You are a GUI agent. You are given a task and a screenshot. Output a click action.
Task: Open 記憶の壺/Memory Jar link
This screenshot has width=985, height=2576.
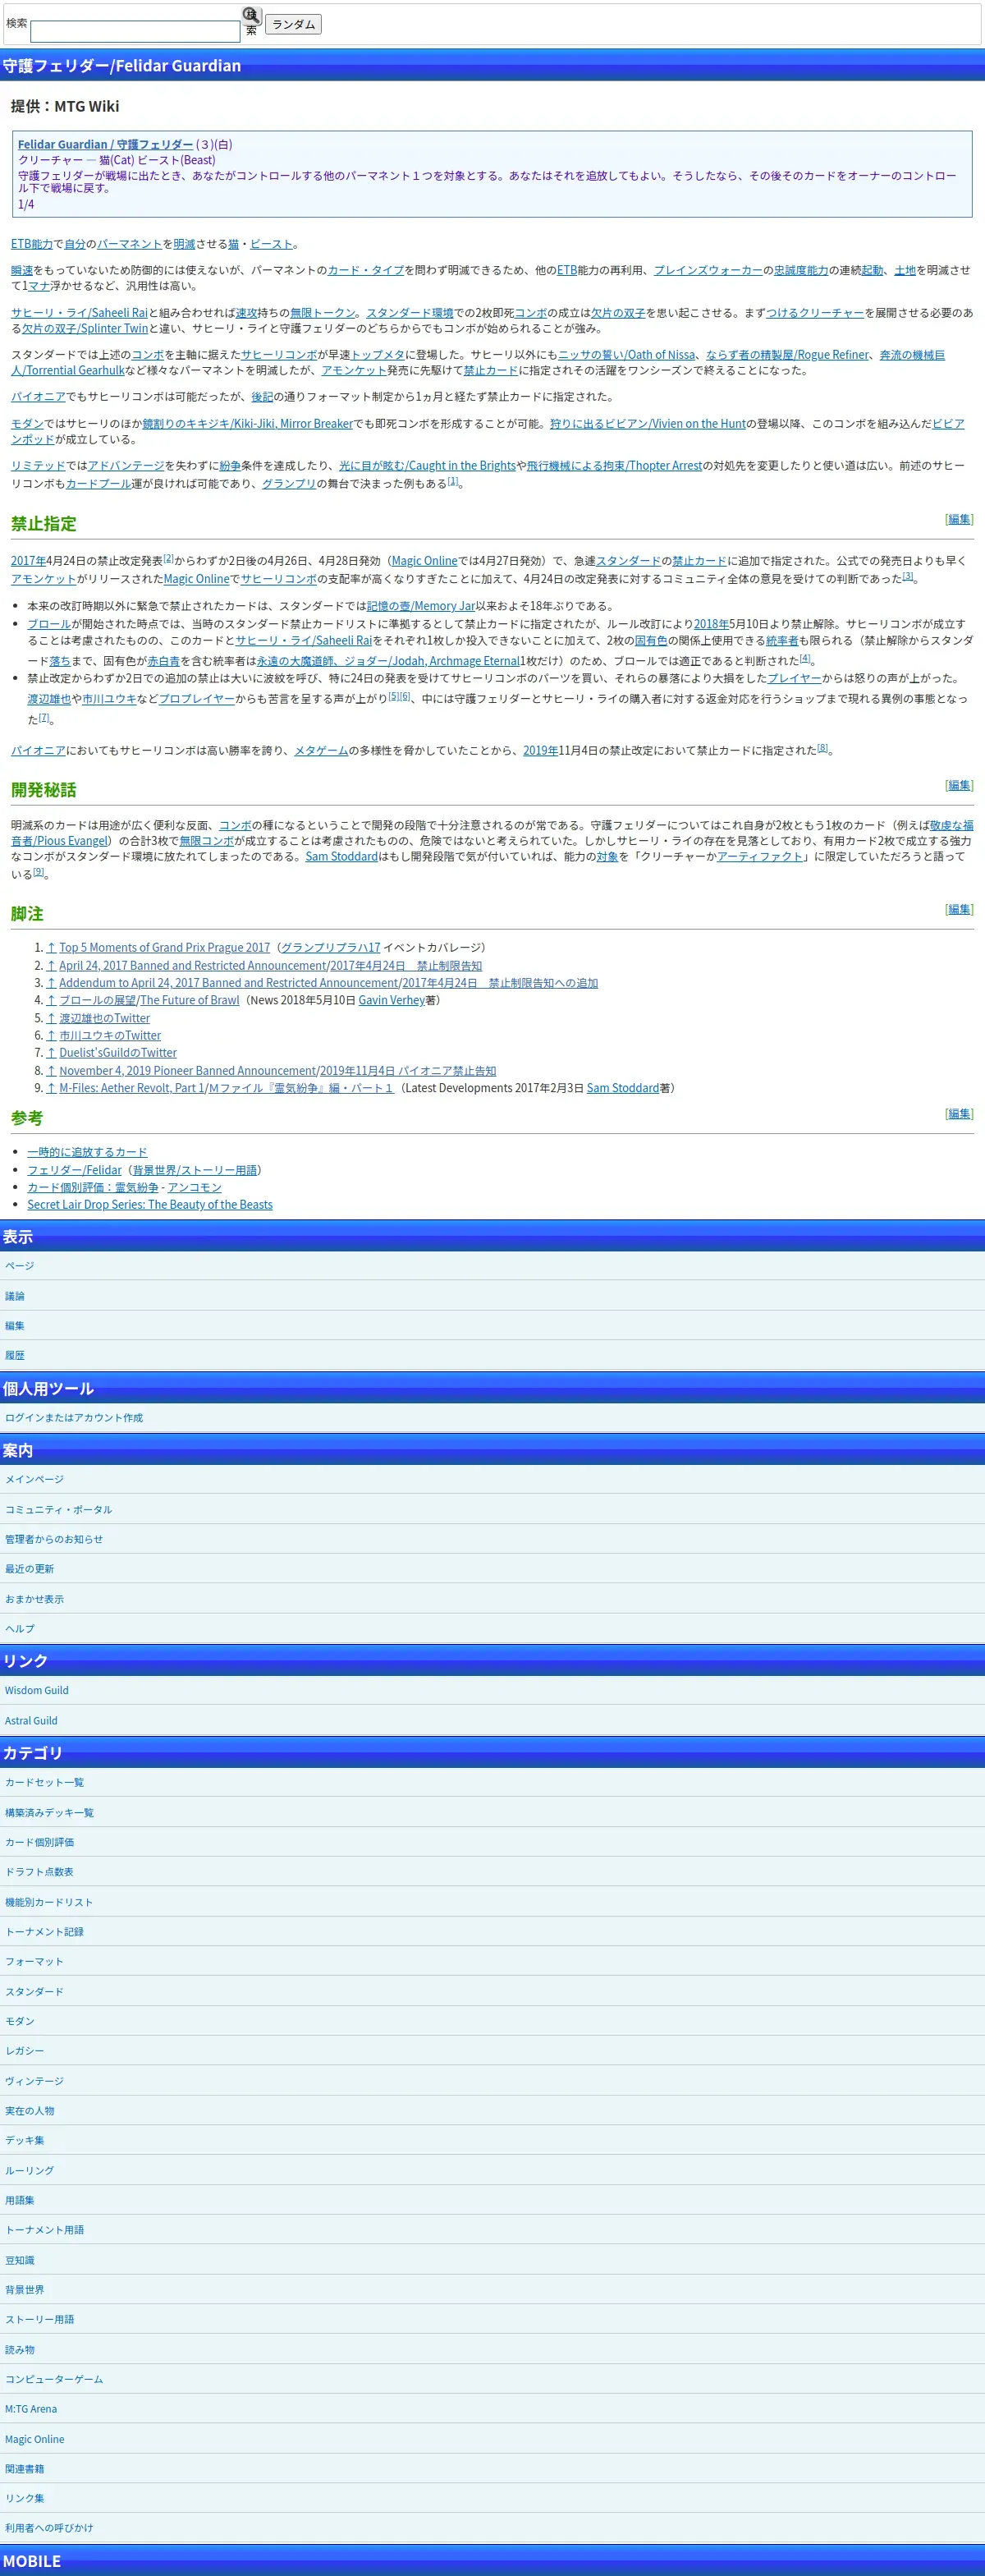click(x=421, y=606)
